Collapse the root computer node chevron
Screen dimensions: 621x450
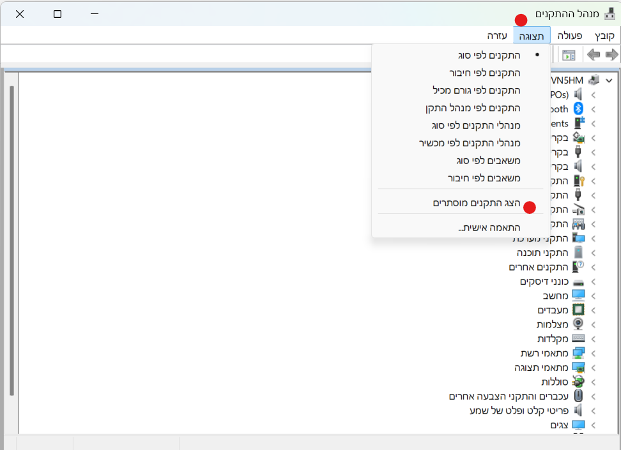608,80
